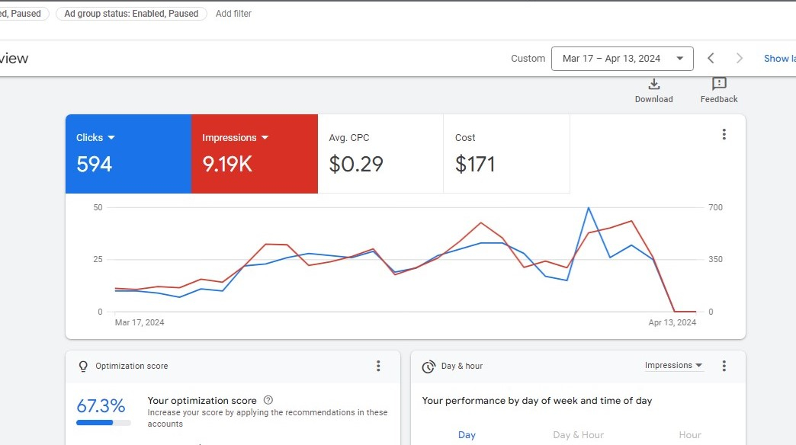This screenshot has width=796, height=445.
Task: Switch to the Day tab
Action: [x=467, y=435]
